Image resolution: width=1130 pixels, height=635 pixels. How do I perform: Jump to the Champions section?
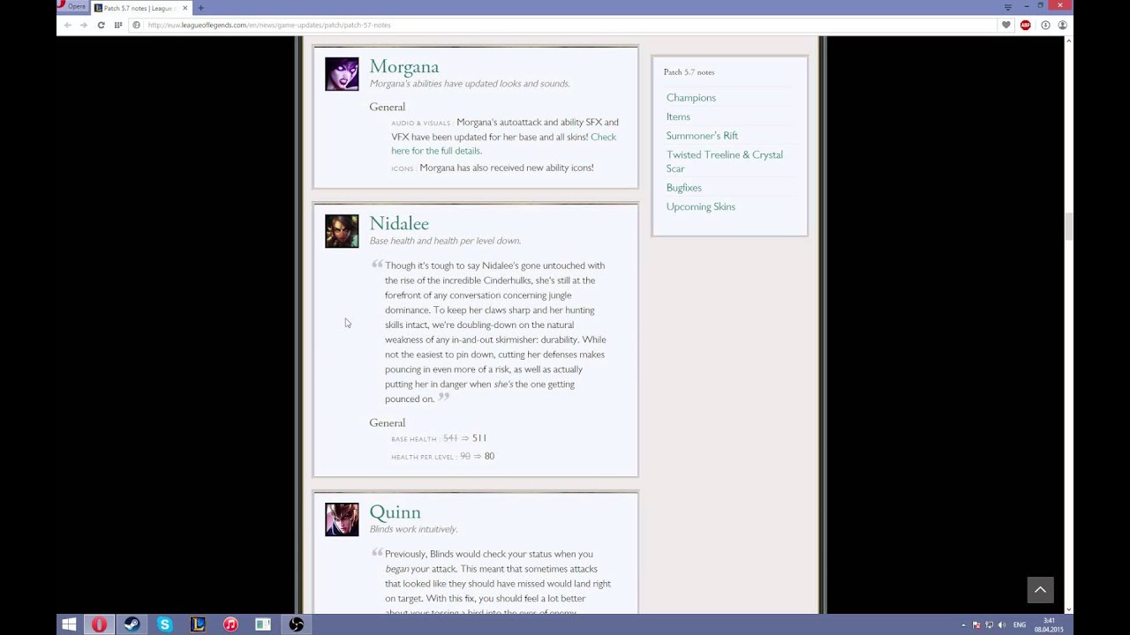tap(691, 98)
